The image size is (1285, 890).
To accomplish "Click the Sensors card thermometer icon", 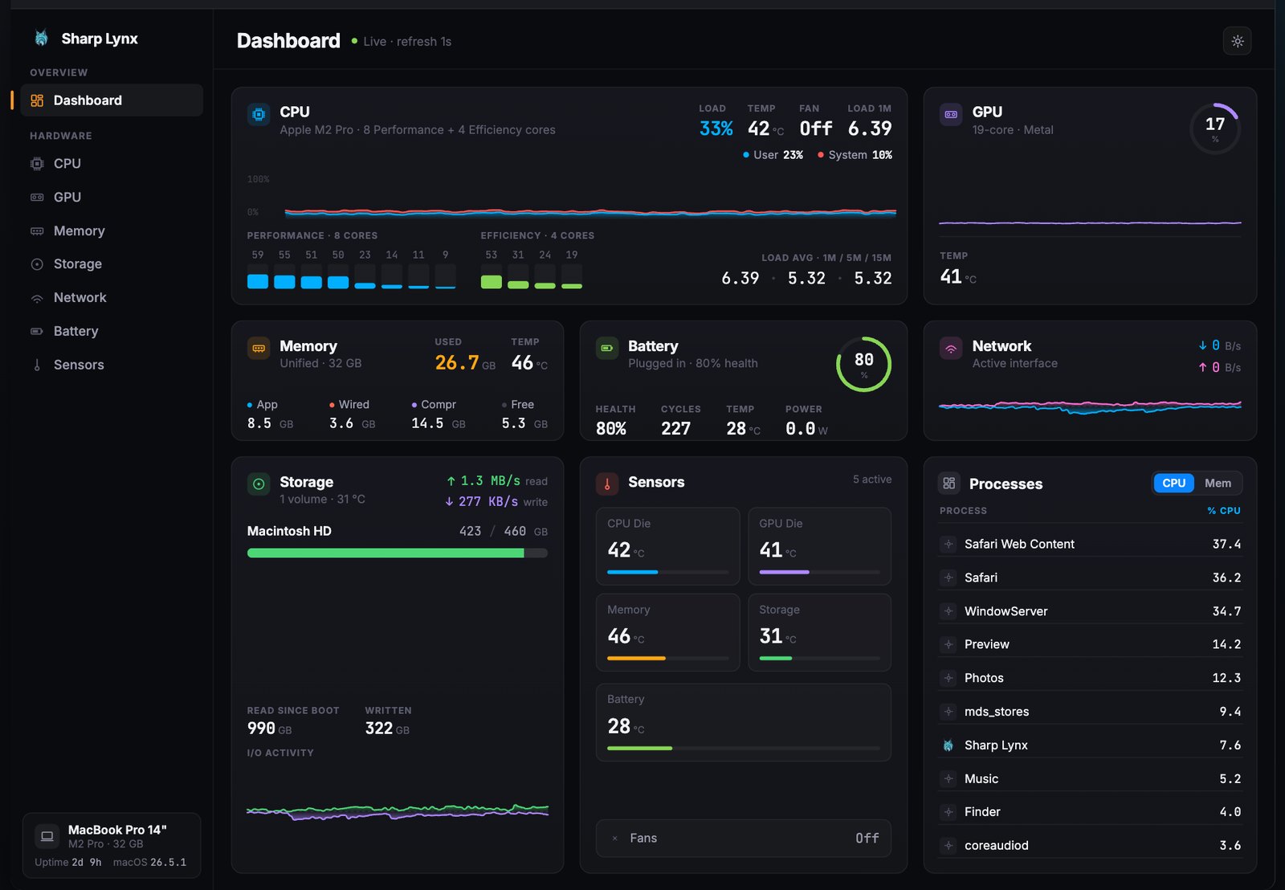I will (x=607, y=484).
